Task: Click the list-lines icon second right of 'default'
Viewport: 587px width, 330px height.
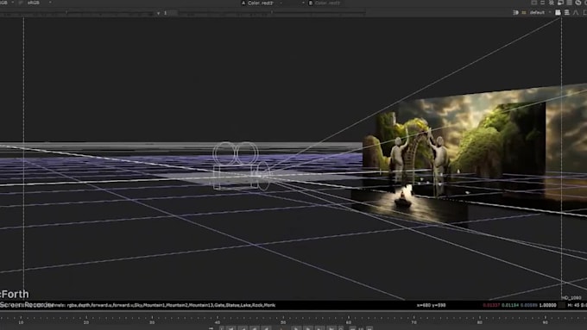Action: pos(567,12)
